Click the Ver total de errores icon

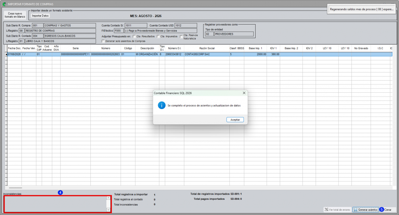point(326,210)
